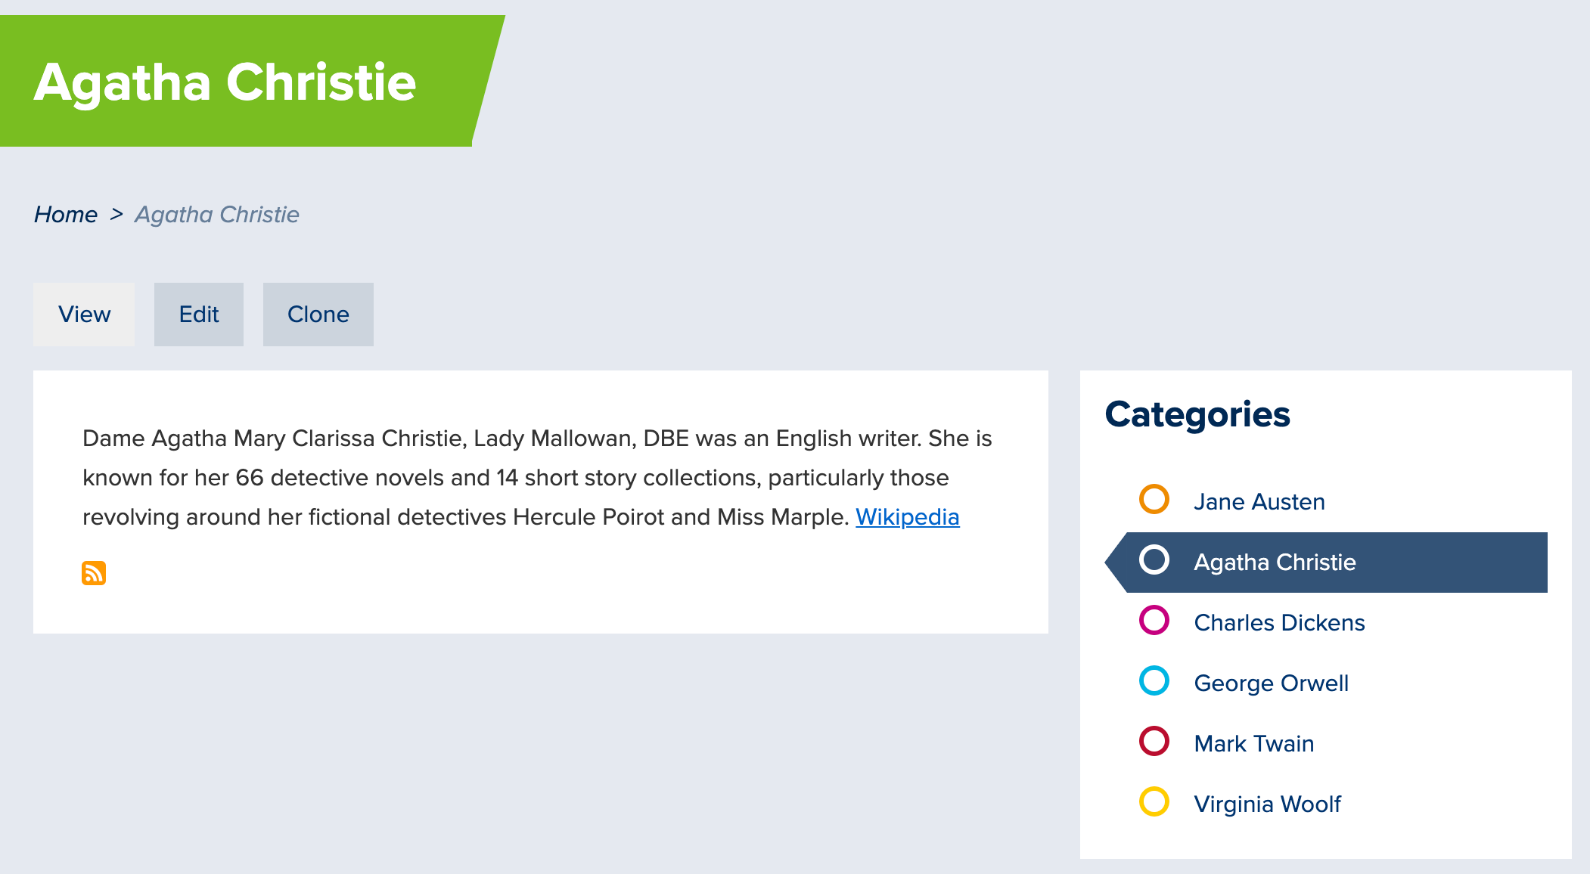Viewport: 1590px width, 874px height.
Task: Click the orange circle beside Jane Austen
Action: pos(1154,500)
